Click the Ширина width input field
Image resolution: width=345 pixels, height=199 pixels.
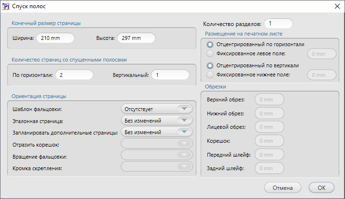pyautogui.click(x=56, y=38)
